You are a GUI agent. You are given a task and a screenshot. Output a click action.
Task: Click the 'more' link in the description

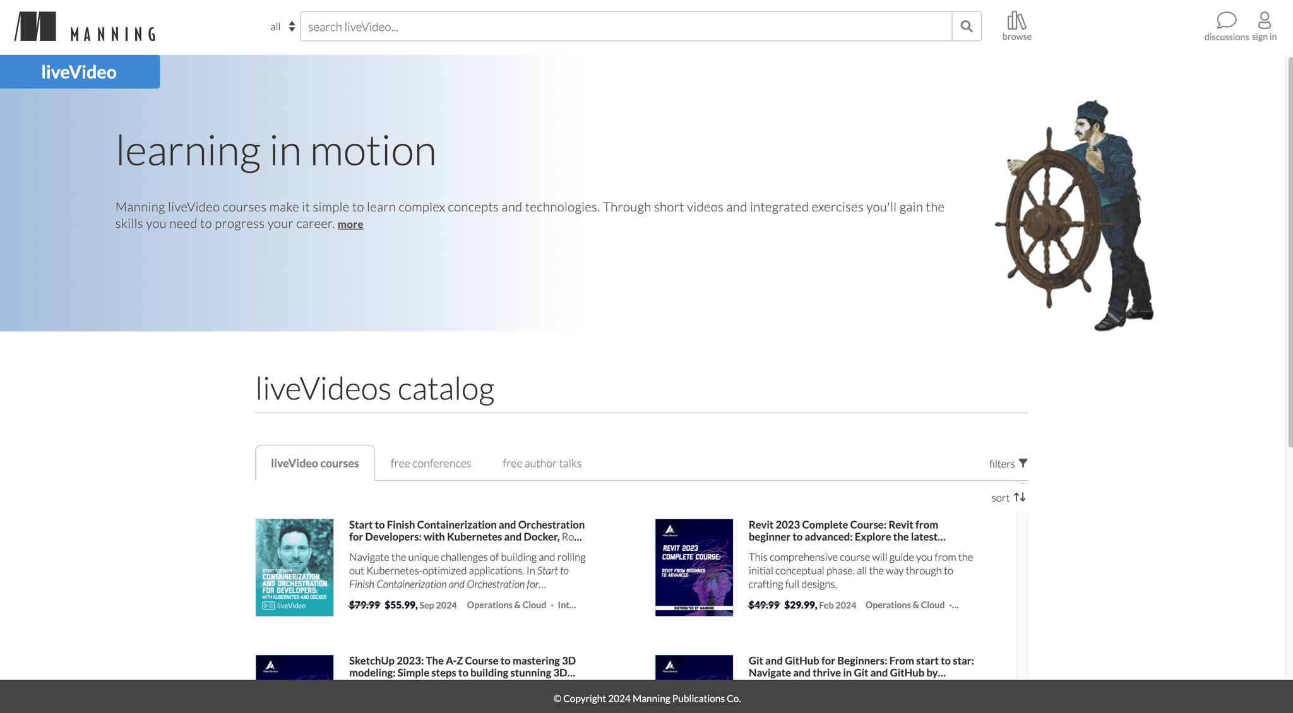click(x=350, y=225)
